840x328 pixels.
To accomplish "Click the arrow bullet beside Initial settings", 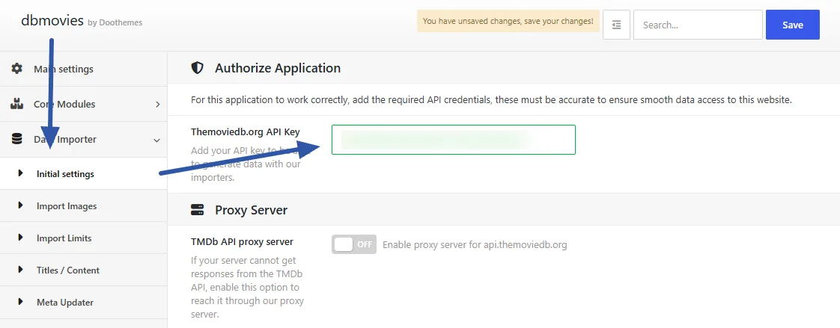I will 20,173.
